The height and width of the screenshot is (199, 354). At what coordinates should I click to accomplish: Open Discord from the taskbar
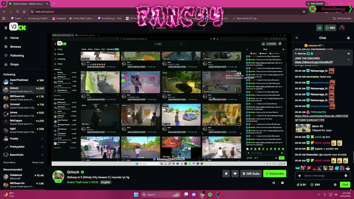[194, 195]
